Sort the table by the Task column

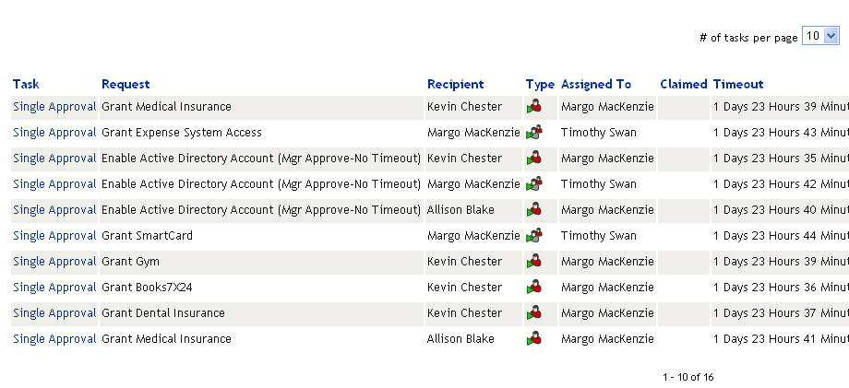(x=26, y=84)
